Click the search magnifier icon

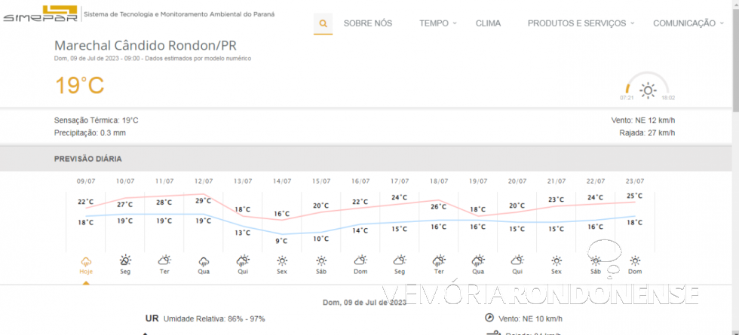(x=323, y=23)
